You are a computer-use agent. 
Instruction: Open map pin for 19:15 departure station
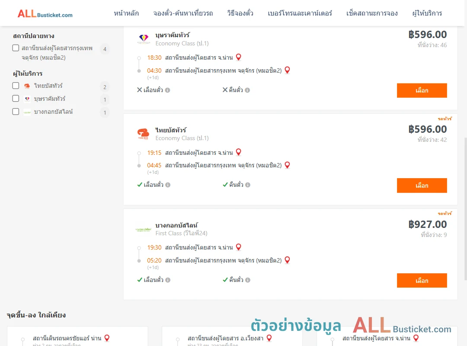click(239, 152)
